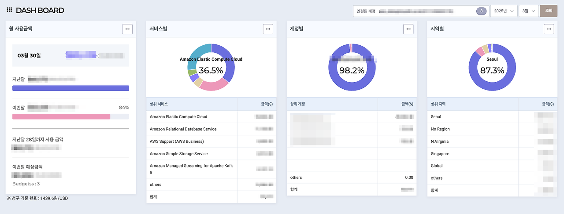Screen dimensions: 564x214
Task: Click the 계정별 donut chart
Action: 352,67
